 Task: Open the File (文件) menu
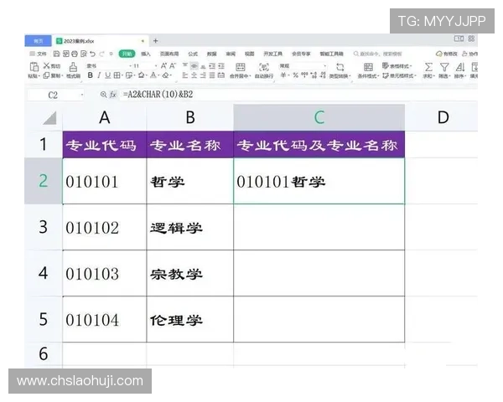(39, 54)
